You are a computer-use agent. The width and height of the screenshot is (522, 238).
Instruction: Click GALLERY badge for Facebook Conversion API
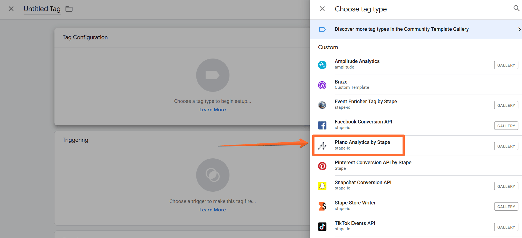coord(506,126)
